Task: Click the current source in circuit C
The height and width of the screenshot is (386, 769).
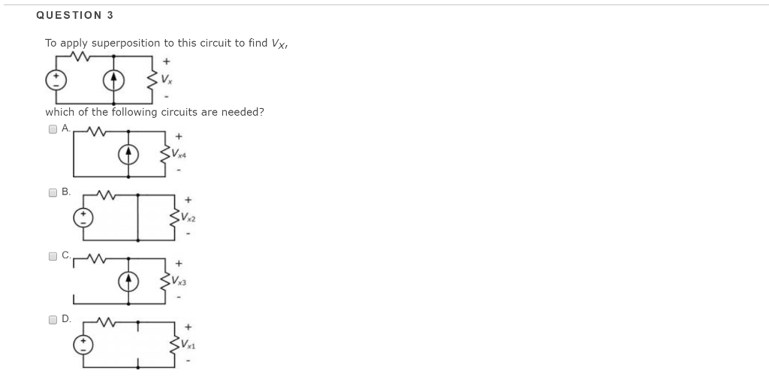Action: pos(128,282)
